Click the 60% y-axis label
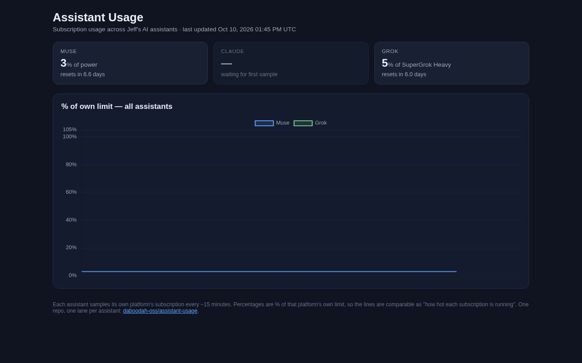The image size is (582, 363). [71, 192]
